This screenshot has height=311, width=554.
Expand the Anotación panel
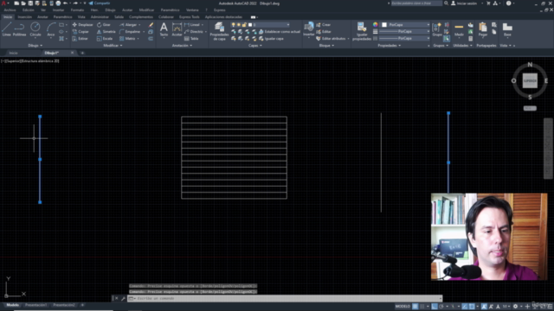(x=182, y=46)
